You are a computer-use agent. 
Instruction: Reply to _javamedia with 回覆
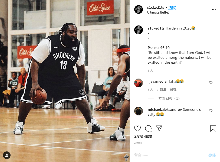click(x=173, y=89)
